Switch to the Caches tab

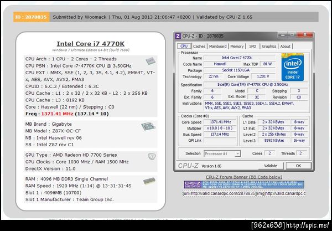point(199,47)
